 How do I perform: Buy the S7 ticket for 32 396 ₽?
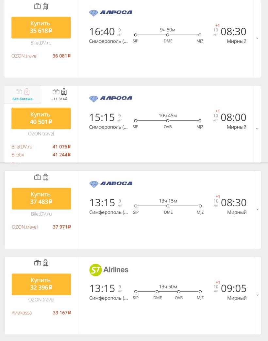pos(41,284)
